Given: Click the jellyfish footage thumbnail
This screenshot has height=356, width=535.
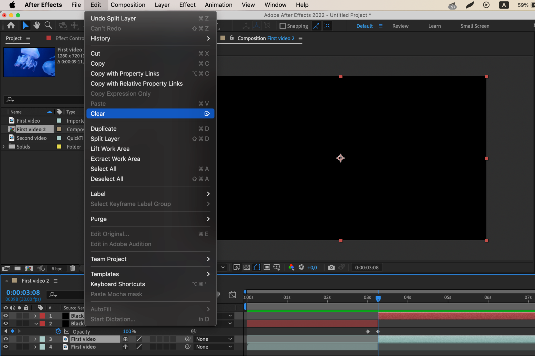Looking at the screenshot, I should tap(29, 62).
